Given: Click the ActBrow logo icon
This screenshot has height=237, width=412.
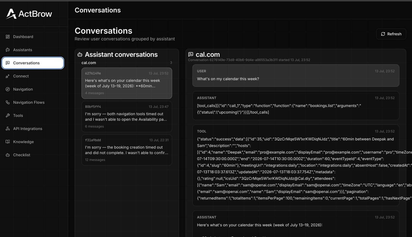Looking at the screenshot, I should [x=11, y=14].
